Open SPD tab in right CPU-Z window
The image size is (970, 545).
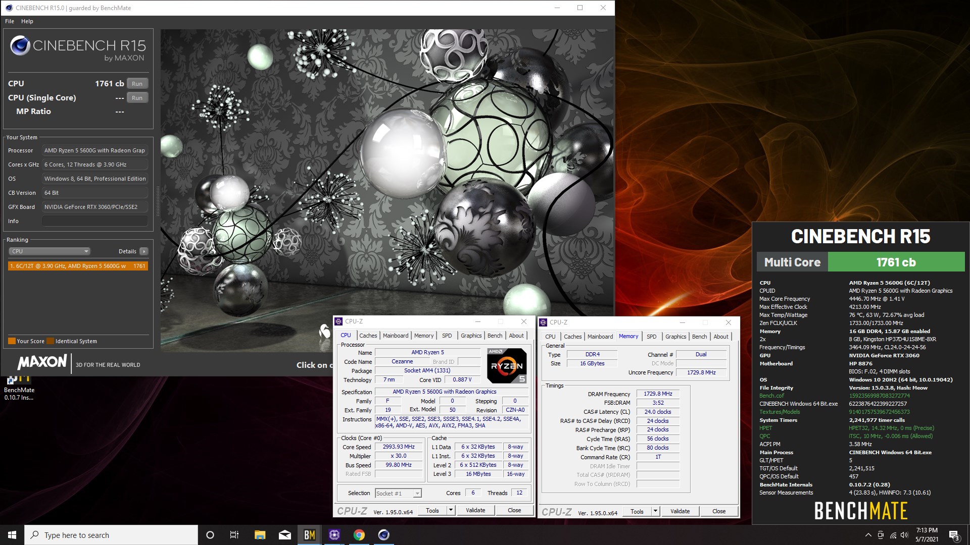652,337
